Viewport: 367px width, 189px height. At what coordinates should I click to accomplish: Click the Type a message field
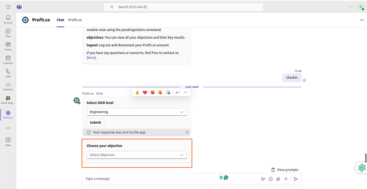pos(150,179)
